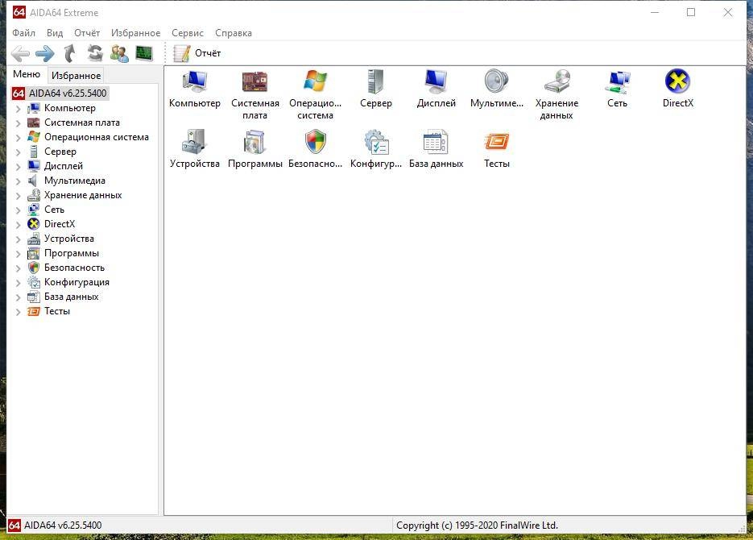753x540 pixels.
Task: Click the AIDA64 Extreme title bar logo
Action: point(19,12)
